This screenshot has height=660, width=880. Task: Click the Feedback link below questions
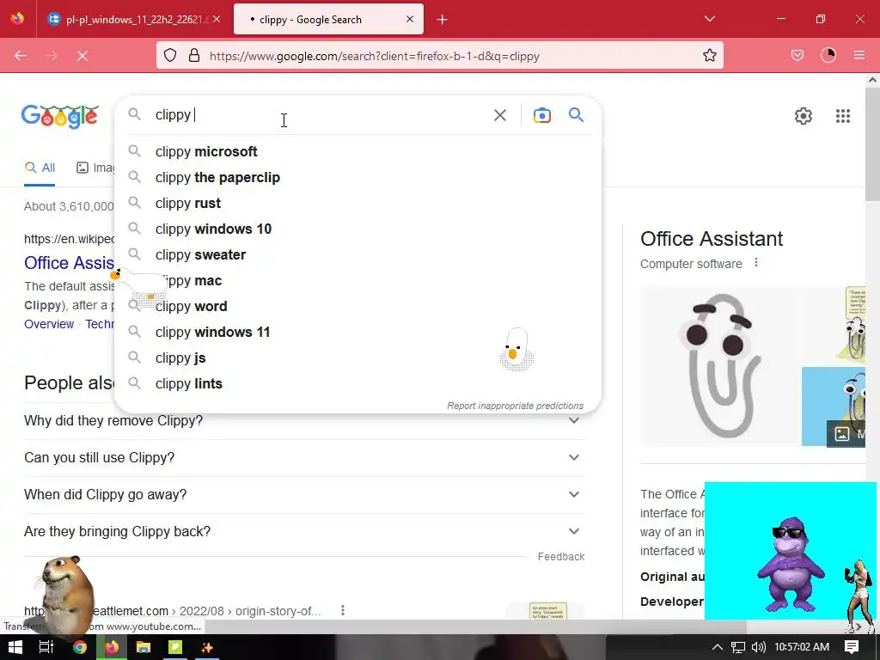tap(560, 557)
